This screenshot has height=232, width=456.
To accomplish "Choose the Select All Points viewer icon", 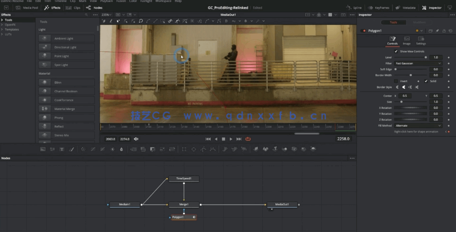I will [162, 21].
